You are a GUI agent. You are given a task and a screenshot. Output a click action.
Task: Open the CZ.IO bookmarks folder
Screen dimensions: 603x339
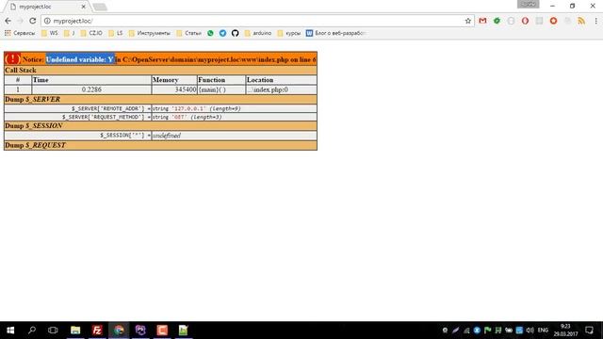[x=91, y=33]
